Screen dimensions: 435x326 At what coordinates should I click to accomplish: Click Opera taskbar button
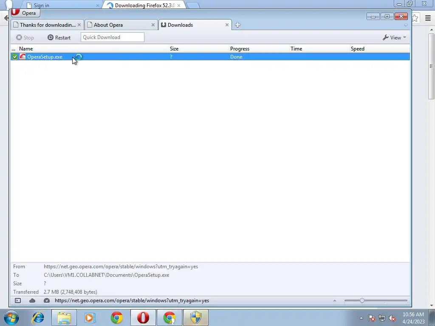point(143,318)
